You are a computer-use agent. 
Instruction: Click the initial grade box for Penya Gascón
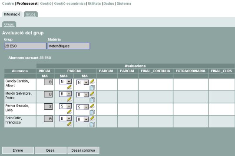[x=48, y=106]
